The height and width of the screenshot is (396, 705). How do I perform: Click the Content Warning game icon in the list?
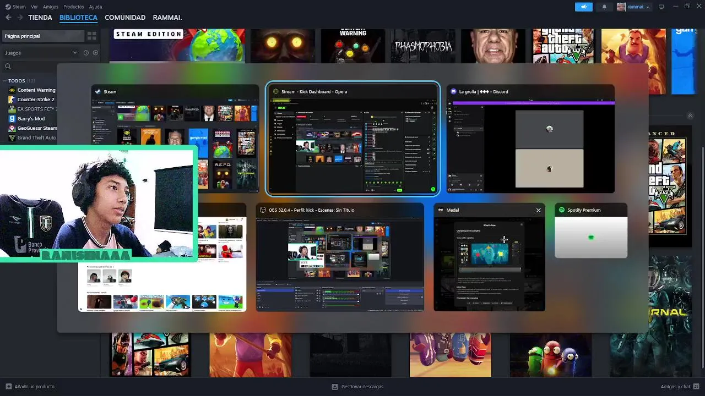12,90
